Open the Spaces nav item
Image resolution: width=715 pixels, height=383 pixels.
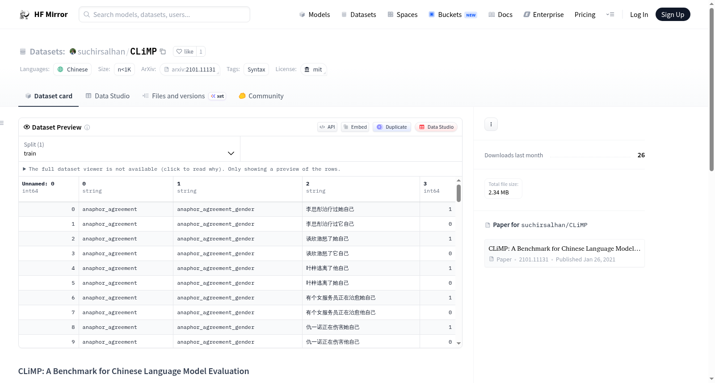(402, 14)
